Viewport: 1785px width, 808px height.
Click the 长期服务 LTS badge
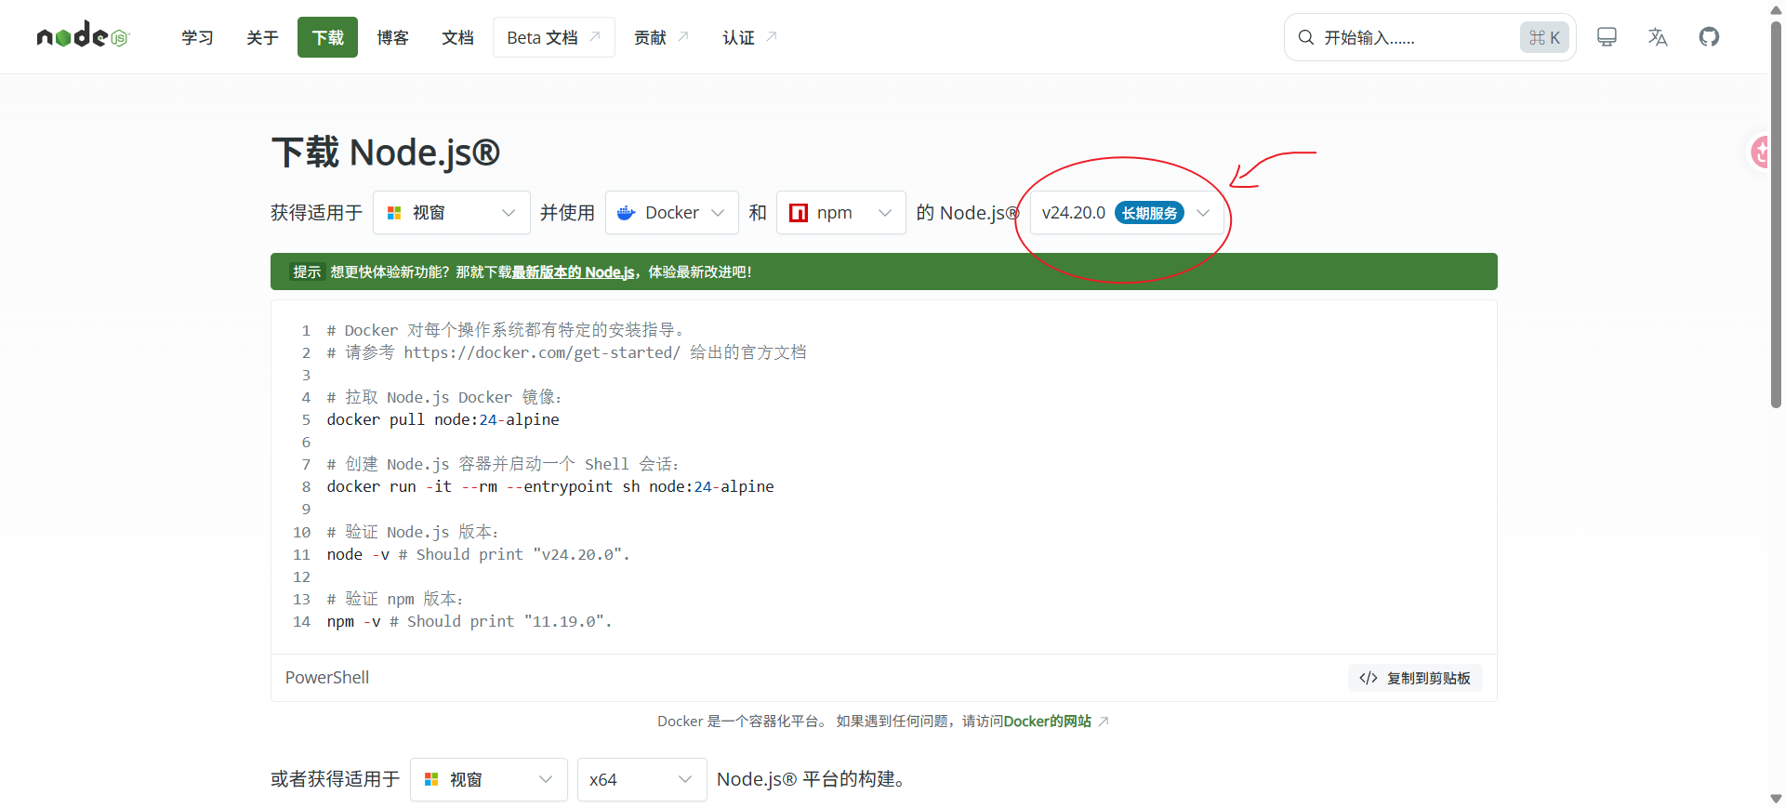(x=1149, y=213)
